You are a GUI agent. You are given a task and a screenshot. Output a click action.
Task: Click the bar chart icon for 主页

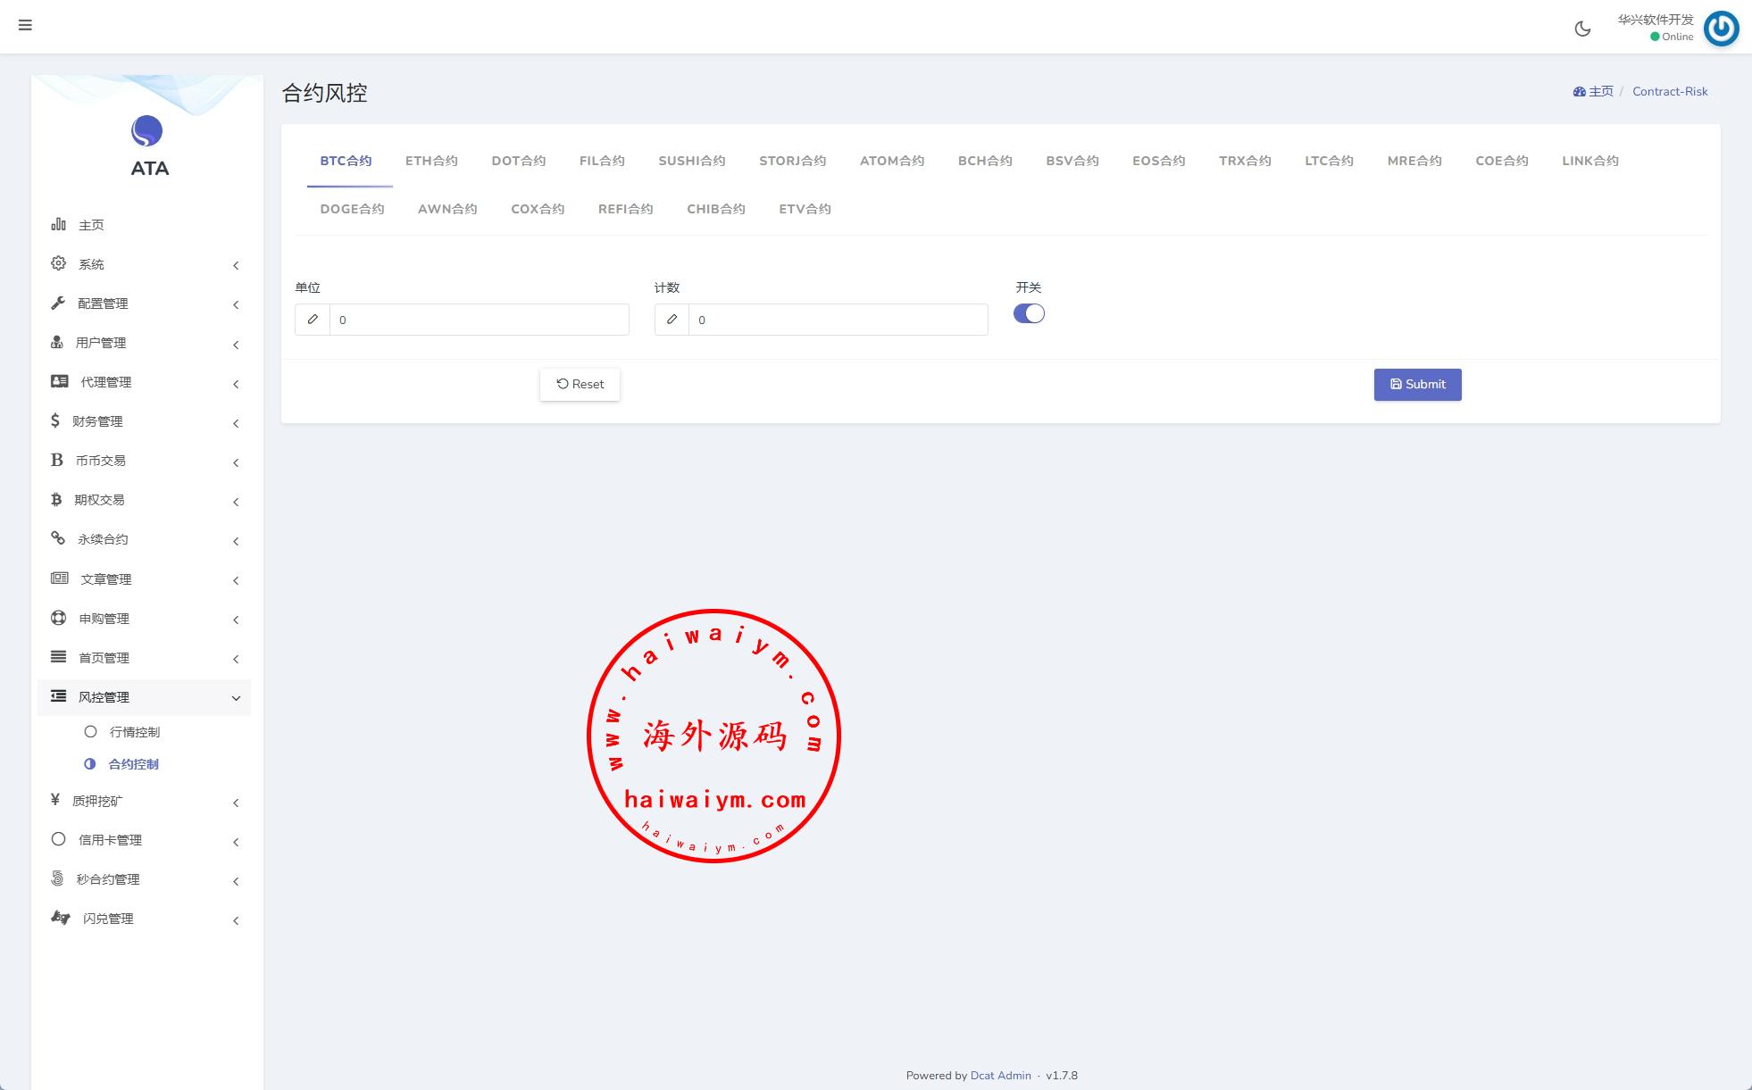point(58,224)
